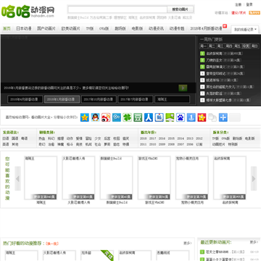The height and width of the screenshot is (261, 261).
Task: Select the 2018年1月新番动漫 slider tab
Action: coord(62,99)
